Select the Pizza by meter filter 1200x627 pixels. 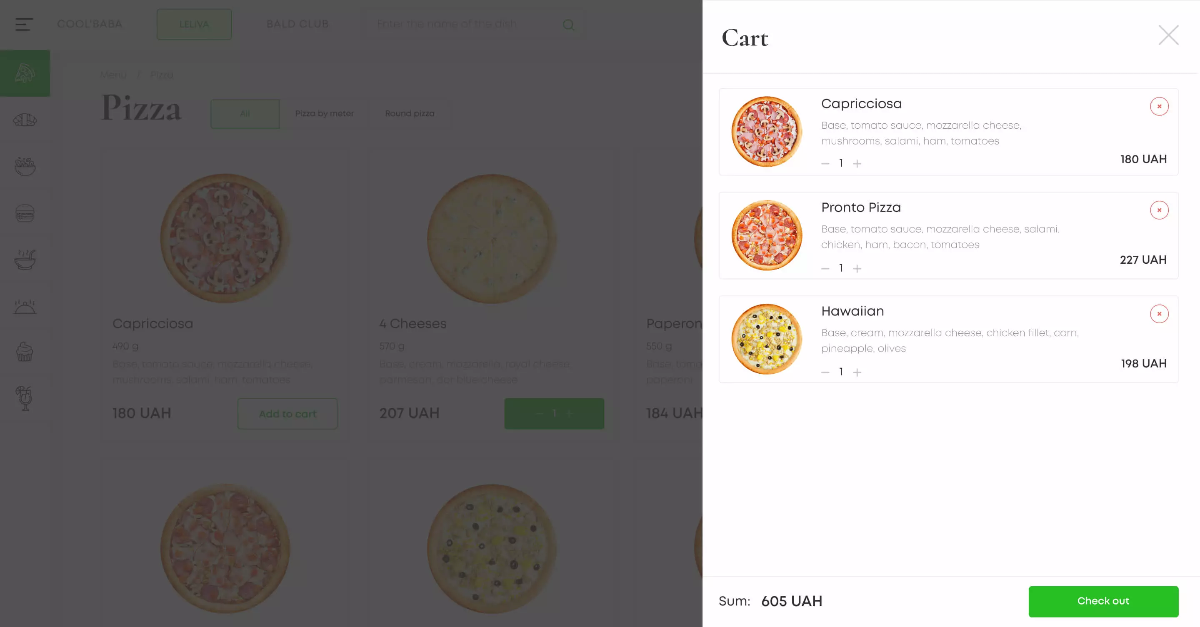324,114
